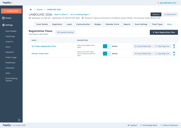Open Users in the sidebar
Viewport: 181px width, 128px height.
tap(8, 73)
